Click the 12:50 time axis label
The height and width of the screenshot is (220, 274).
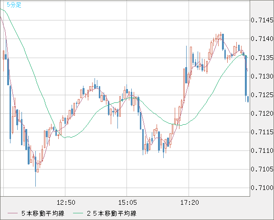[66, 202]
